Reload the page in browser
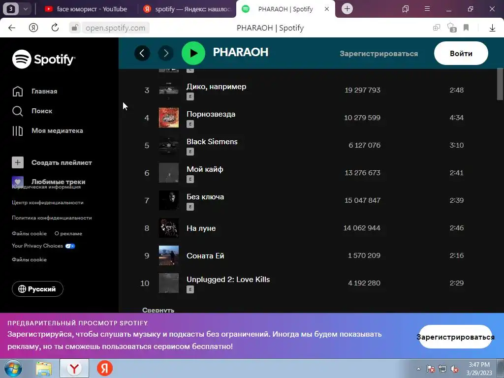Screen dimensions: 504x378 click(x=55, y=28)
